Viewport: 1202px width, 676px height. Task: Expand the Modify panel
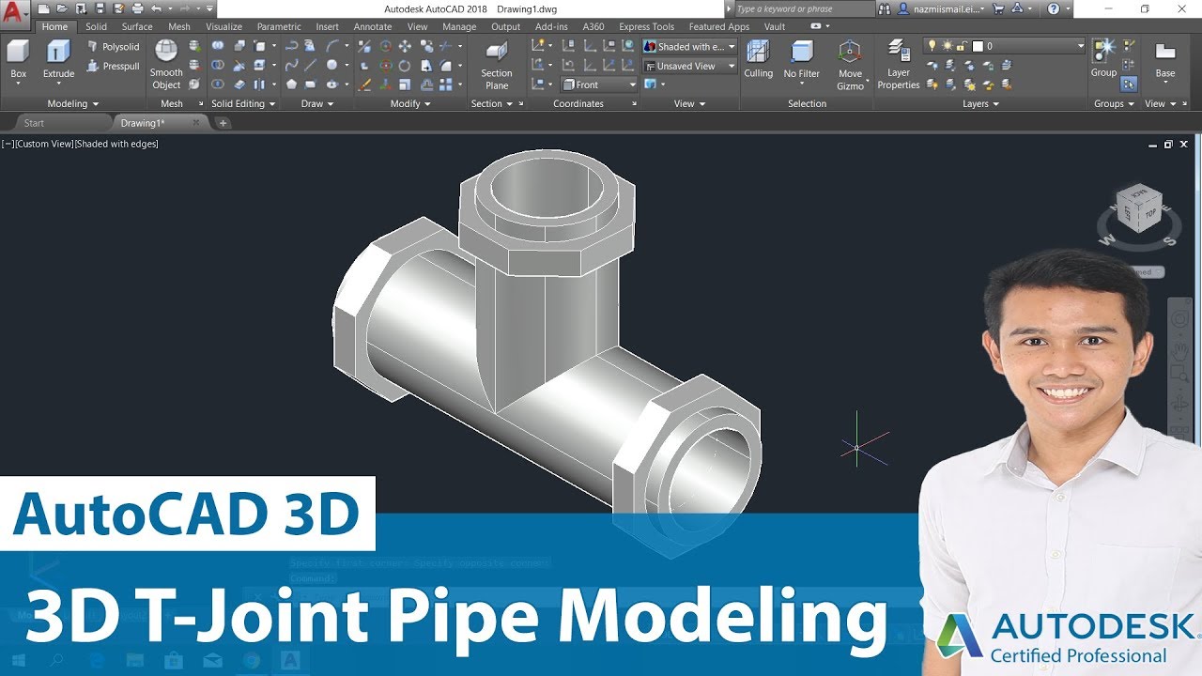[410, 103]
